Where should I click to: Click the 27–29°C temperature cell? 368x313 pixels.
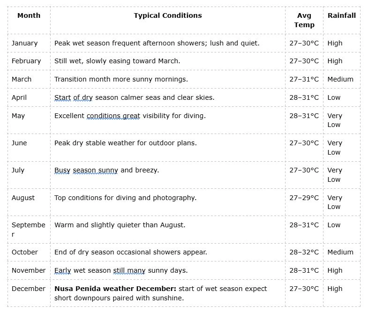304,198
